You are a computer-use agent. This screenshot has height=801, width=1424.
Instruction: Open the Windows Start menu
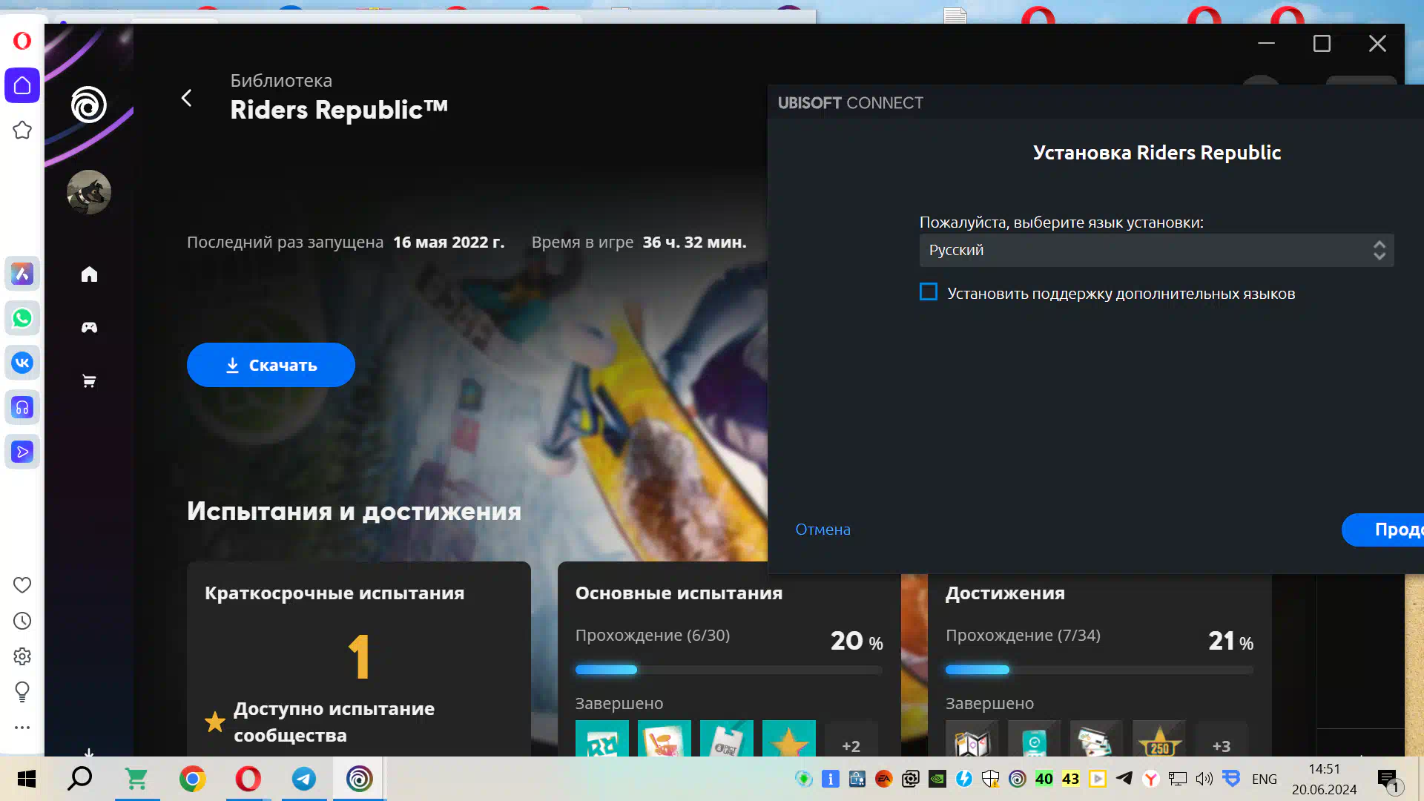(x=27, y=779)
